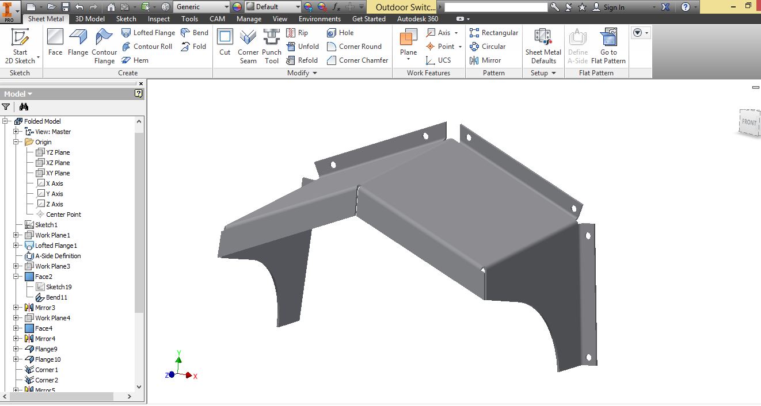The width and height of the screenshot is (761, 406).
Task: Open the Inventor application menu button
Action: tap(9, 11)
